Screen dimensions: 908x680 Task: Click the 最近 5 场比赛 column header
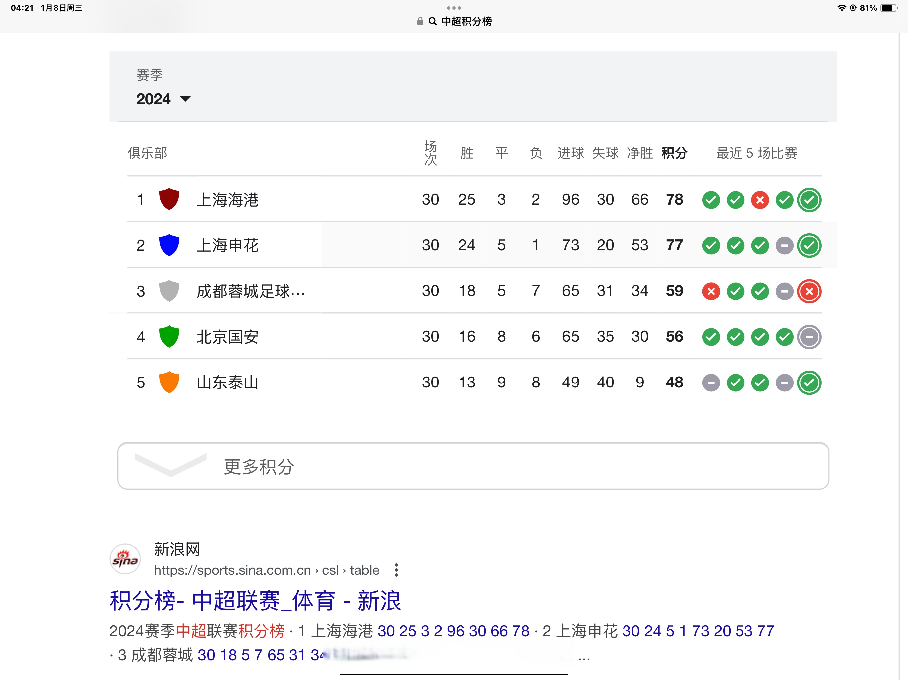(x=756, y=153)
